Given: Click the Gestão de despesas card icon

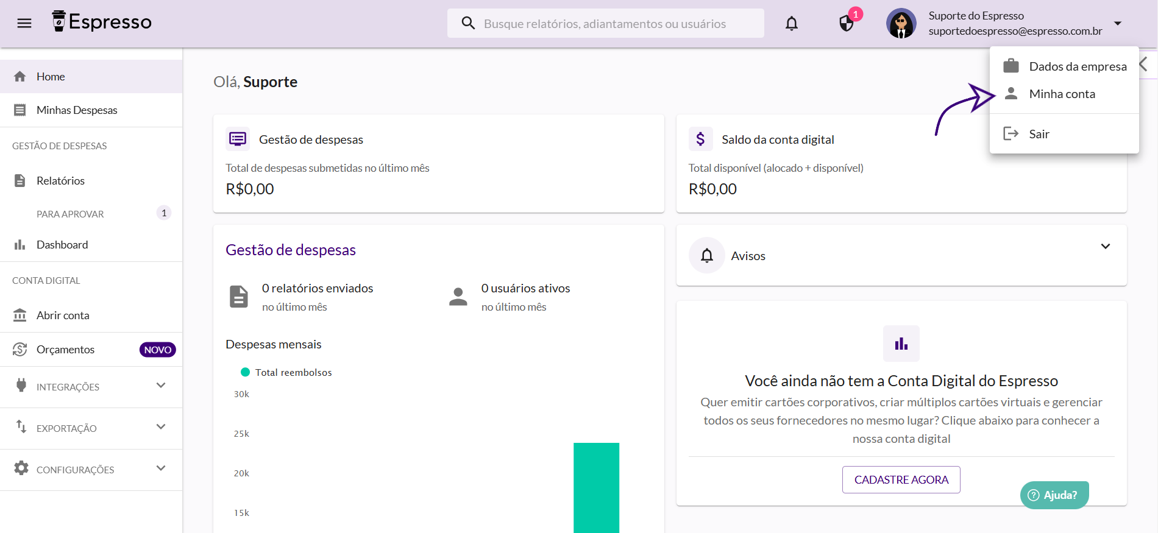Looking at the screenshot, I should click(x=238, y=139).
